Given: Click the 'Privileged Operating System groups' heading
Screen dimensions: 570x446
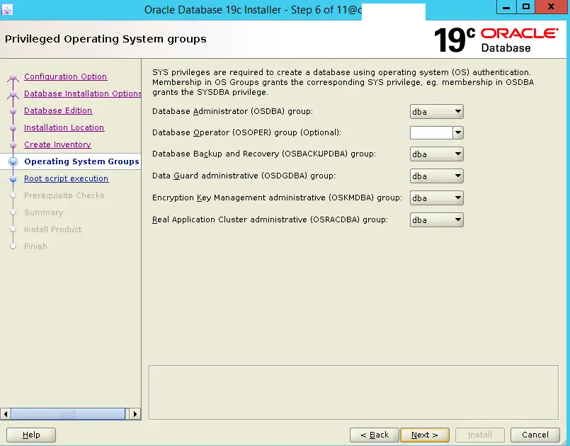Looking at the screenshot, I should click(106, 39).
